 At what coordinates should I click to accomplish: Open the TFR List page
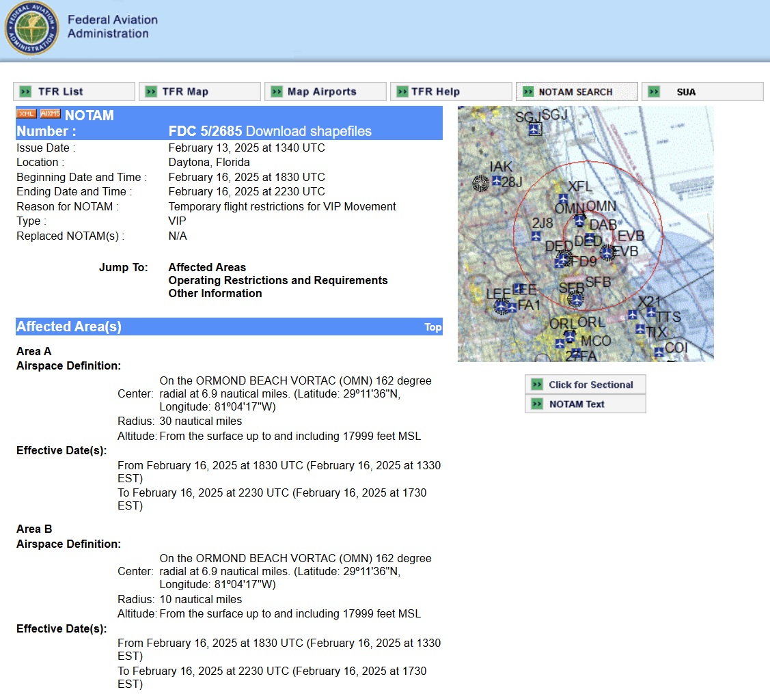click(61, 92)
